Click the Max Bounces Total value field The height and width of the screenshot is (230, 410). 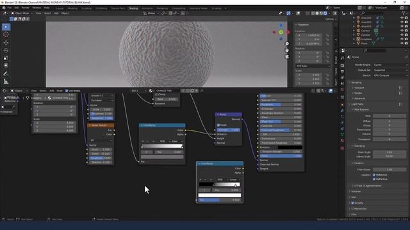coord(389,116)
